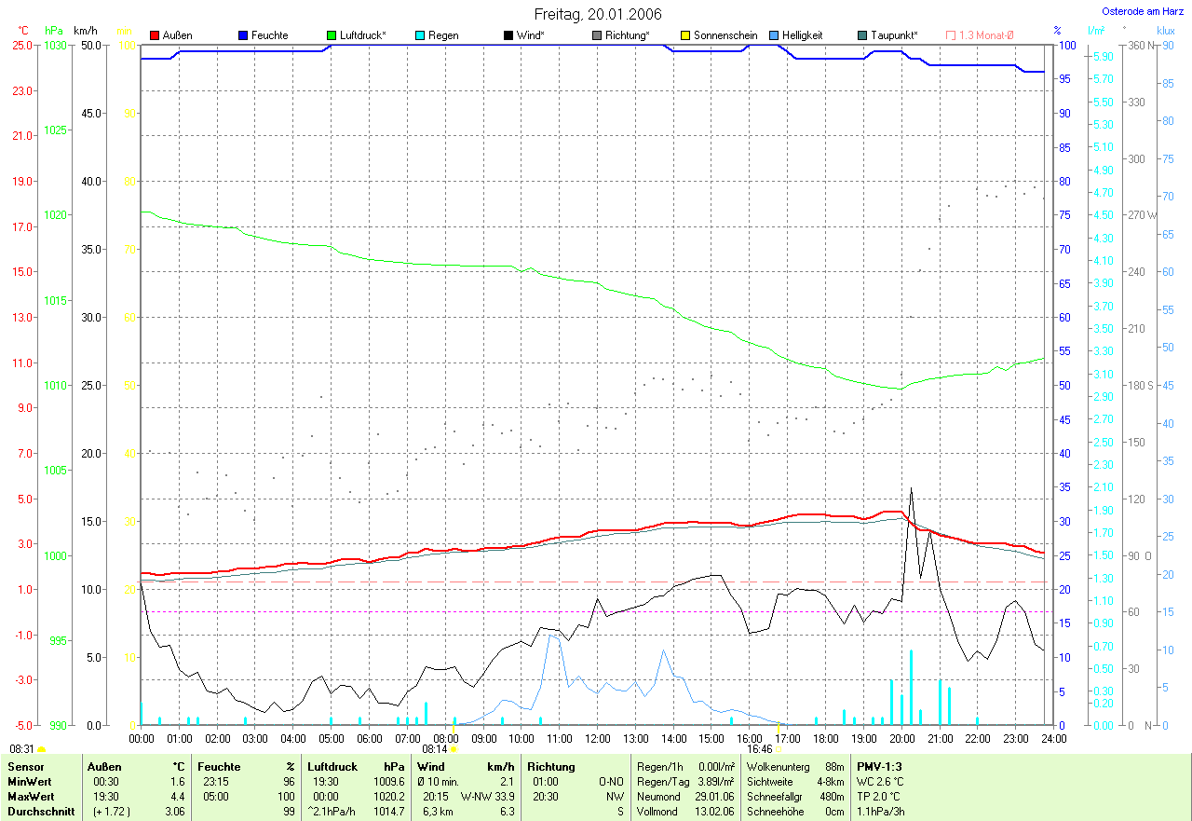The height and width of the screenshot is (821, 1192).
Task: Click the PMV-1:3 header in the table
Action: point(879,767)
